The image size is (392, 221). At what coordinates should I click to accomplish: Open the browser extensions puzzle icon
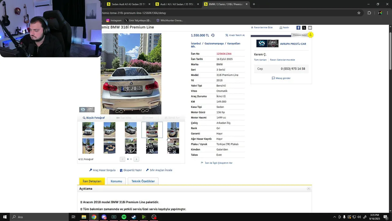(369, 13)
